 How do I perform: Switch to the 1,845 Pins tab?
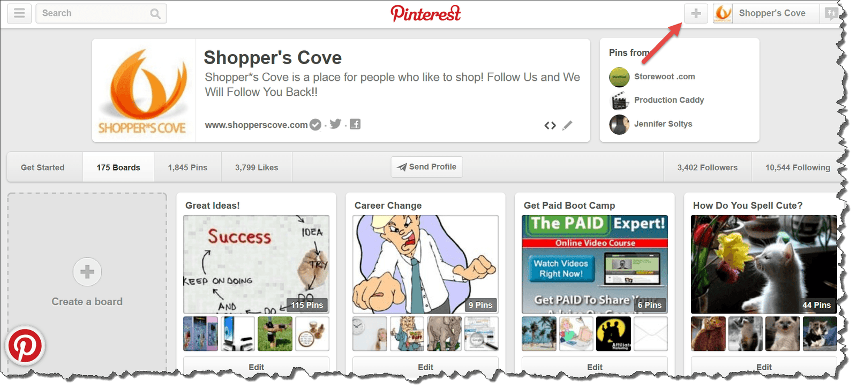tap(187, 167)
